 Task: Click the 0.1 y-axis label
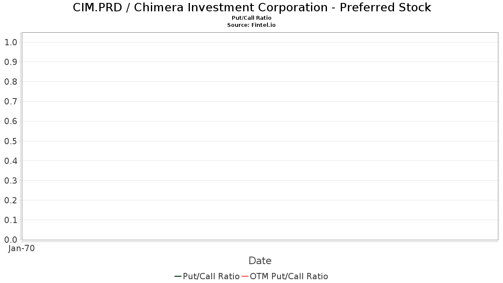[x=11, y=220]
